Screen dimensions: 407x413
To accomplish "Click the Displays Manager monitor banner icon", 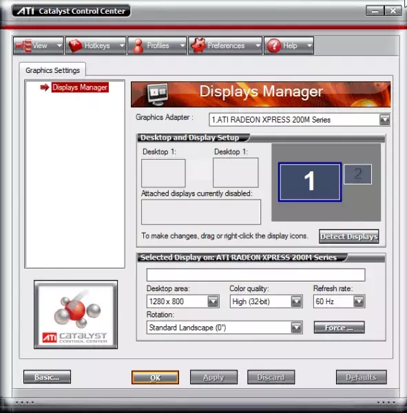I will [x=158, y=94].
